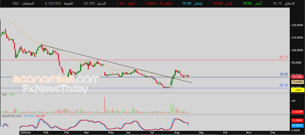Select the 92.15 resistance line label

click(284, 57)
